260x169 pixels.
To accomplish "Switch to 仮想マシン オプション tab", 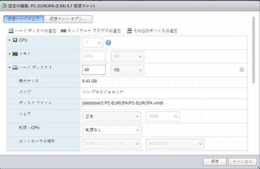I will (68, 19).
